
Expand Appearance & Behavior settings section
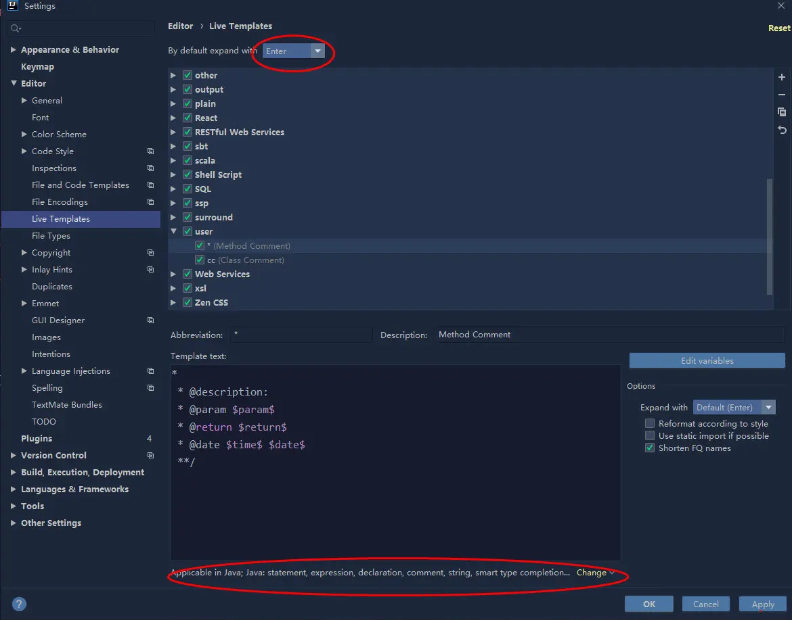pos(14,49)
